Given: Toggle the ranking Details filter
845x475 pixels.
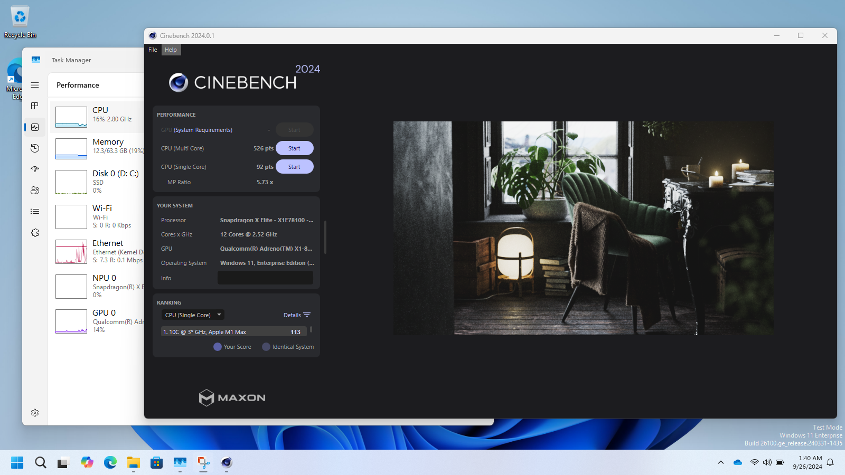Looking at the screenshot, I should point(297,315).
